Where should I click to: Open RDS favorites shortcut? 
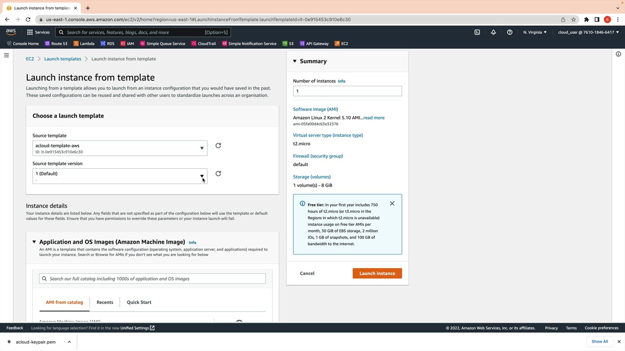pyautogui.click(x=107, y=43)
